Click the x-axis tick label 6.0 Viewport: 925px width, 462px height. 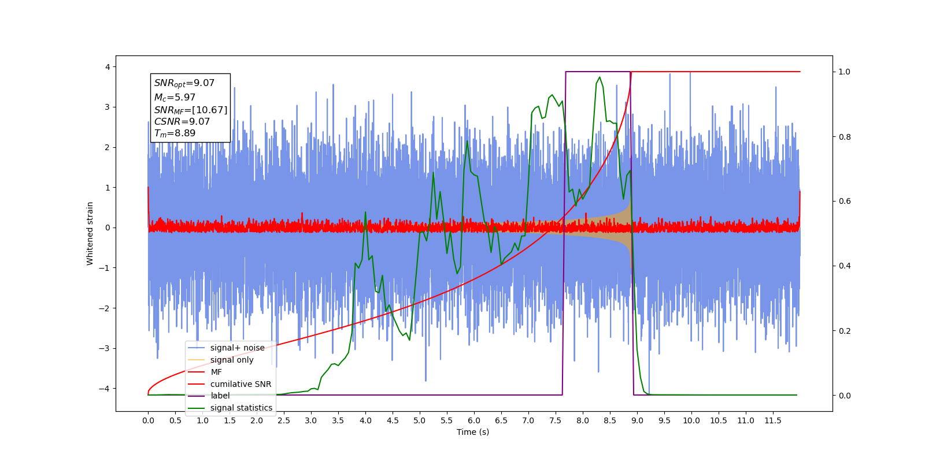point(474,420)
